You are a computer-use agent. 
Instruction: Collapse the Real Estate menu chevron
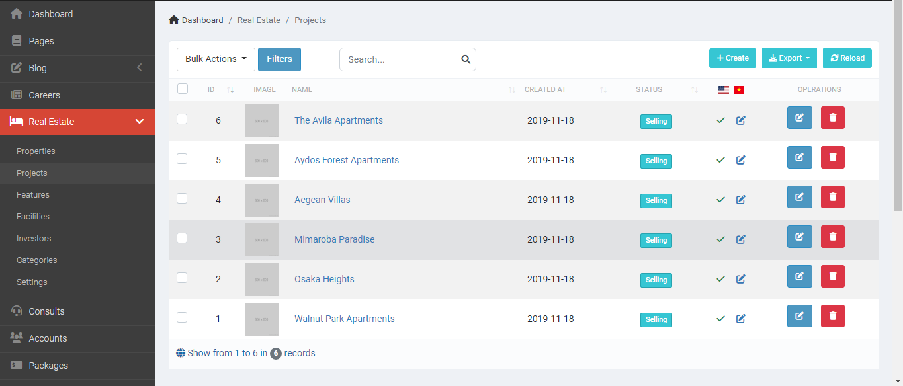pos(139,122)
